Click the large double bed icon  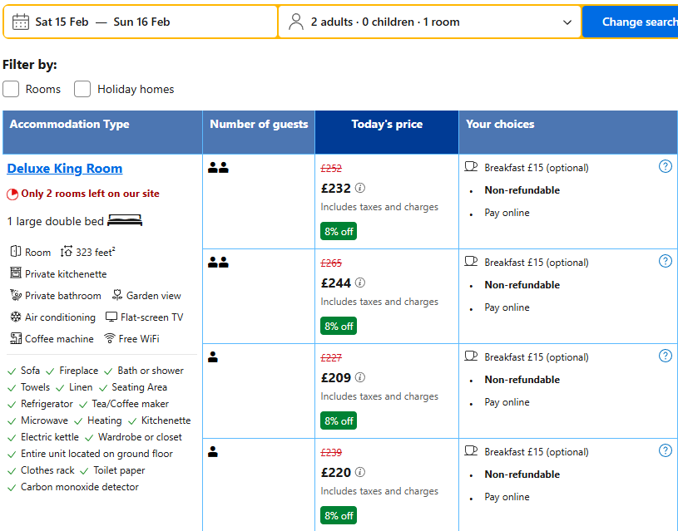[x=125, y=221]
